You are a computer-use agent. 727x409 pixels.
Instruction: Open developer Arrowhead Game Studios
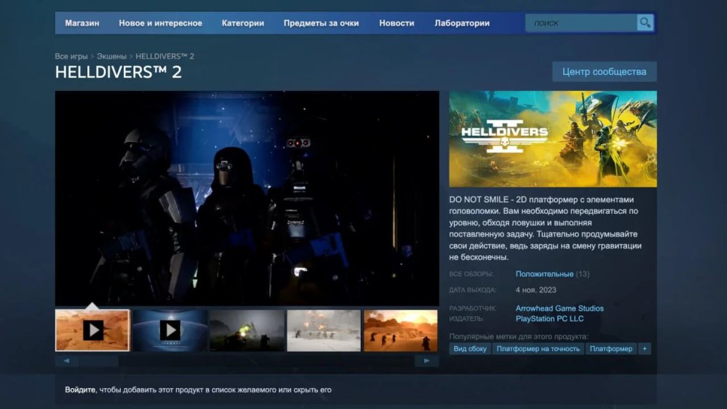pyautogui.click(x=560, y=308)
